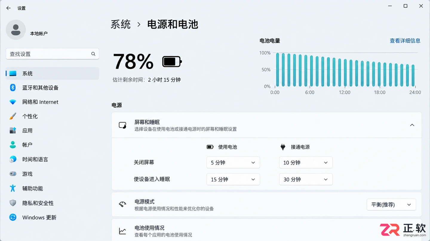Screen dimensions: 430x241
Task: Click the 本地帐户 name
Action: 39,34
